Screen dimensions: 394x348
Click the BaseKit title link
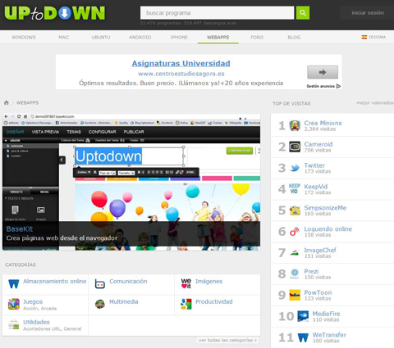(x=20, y=229)
